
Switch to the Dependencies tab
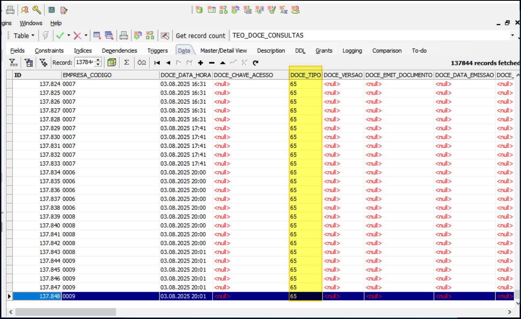[119, 50]
